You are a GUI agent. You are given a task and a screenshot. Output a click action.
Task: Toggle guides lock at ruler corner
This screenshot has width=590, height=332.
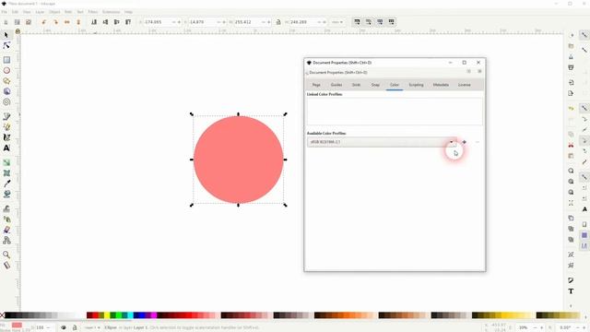tap(18, 31)
